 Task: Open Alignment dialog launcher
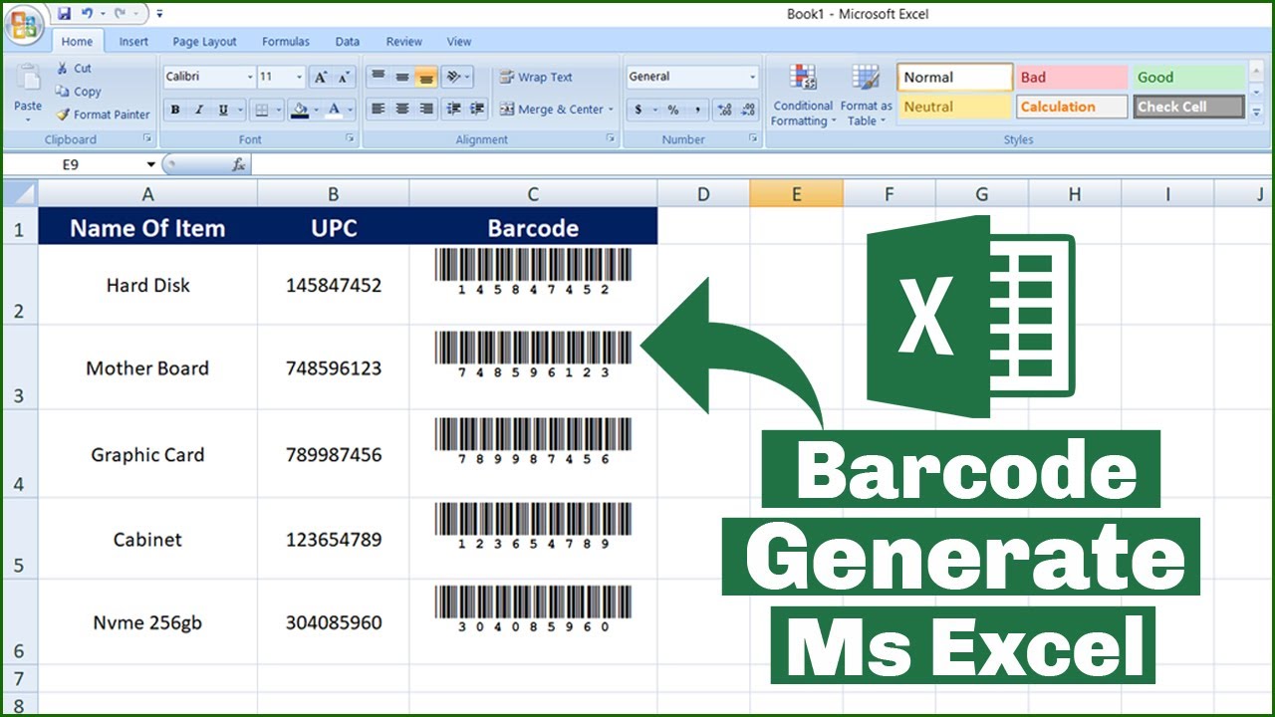[611, 139]
